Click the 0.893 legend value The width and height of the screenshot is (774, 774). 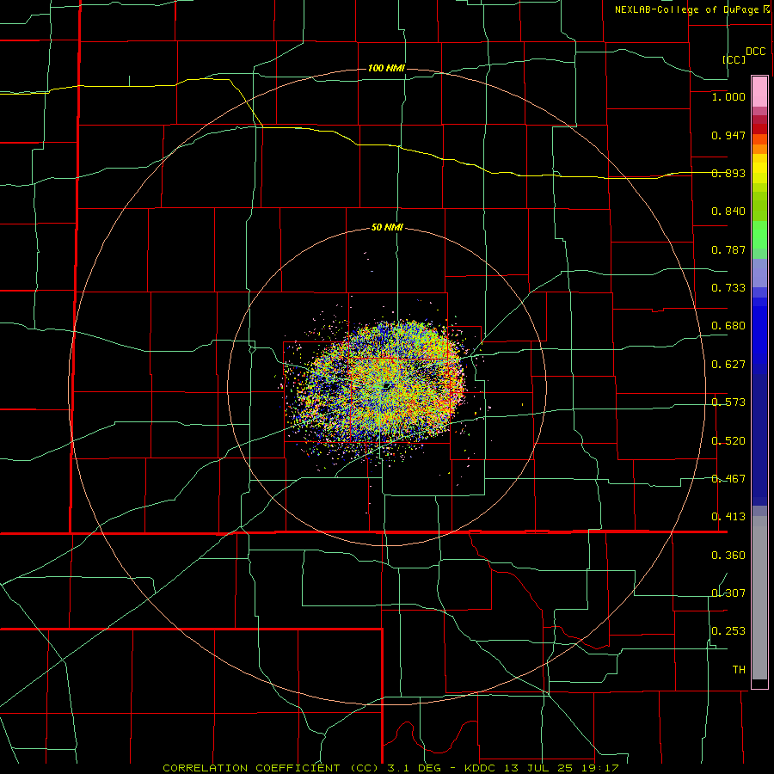[728, 173]
